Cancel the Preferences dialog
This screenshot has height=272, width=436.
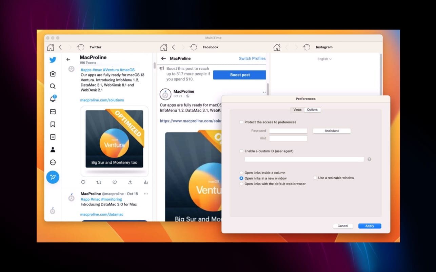coord(343,226)
